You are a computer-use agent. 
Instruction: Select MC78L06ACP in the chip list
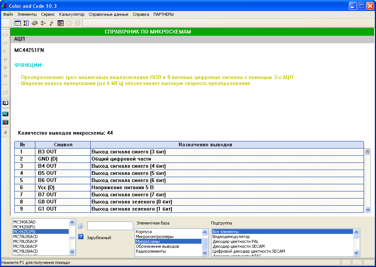tap(41, 246)
